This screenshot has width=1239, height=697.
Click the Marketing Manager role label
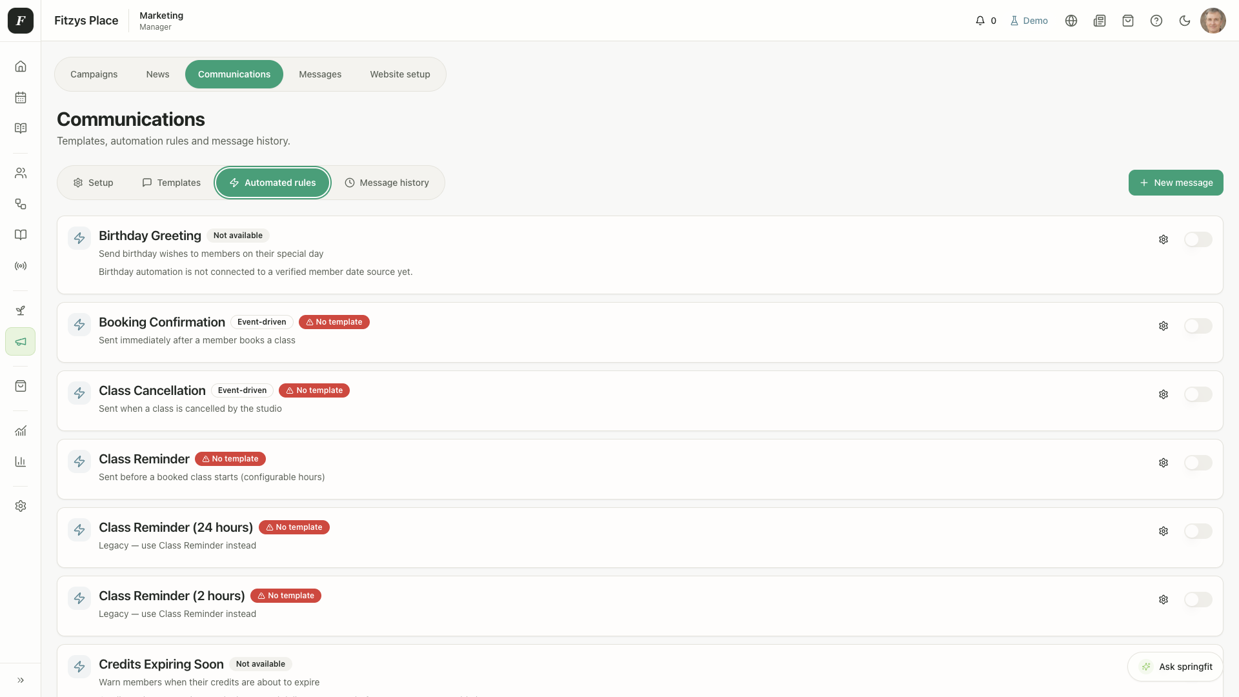(161, 21)
